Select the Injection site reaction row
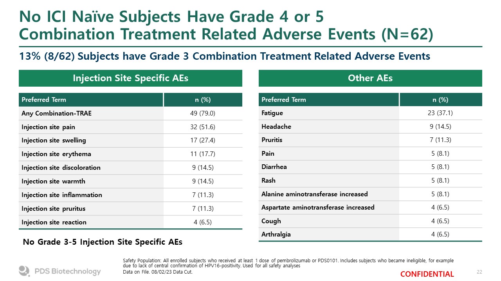 [130, 222]
